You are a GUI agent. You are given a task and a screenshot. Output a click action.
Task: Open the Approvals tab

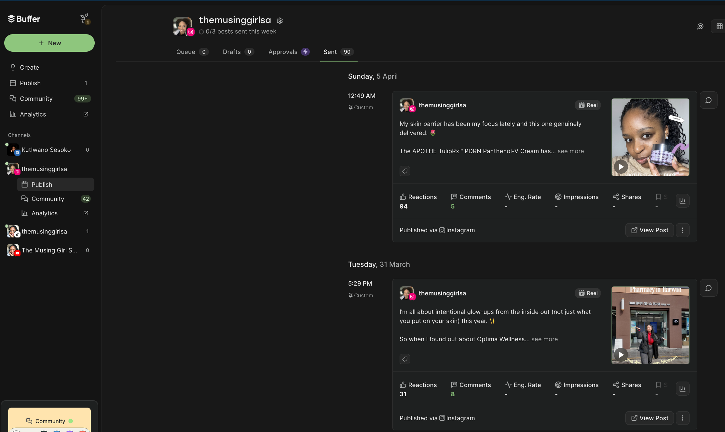click(283, 52)
